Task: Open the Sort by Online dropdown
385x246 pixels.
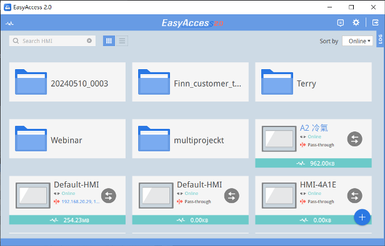Action: point(357,41)
